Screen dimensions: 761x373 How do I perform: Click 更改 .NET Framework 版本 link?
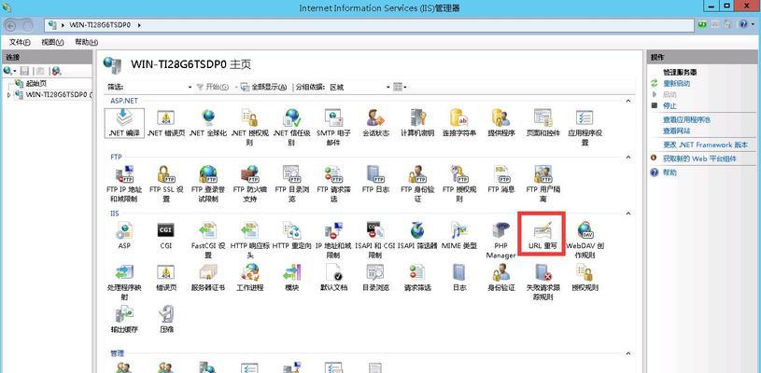coord(705,145)
